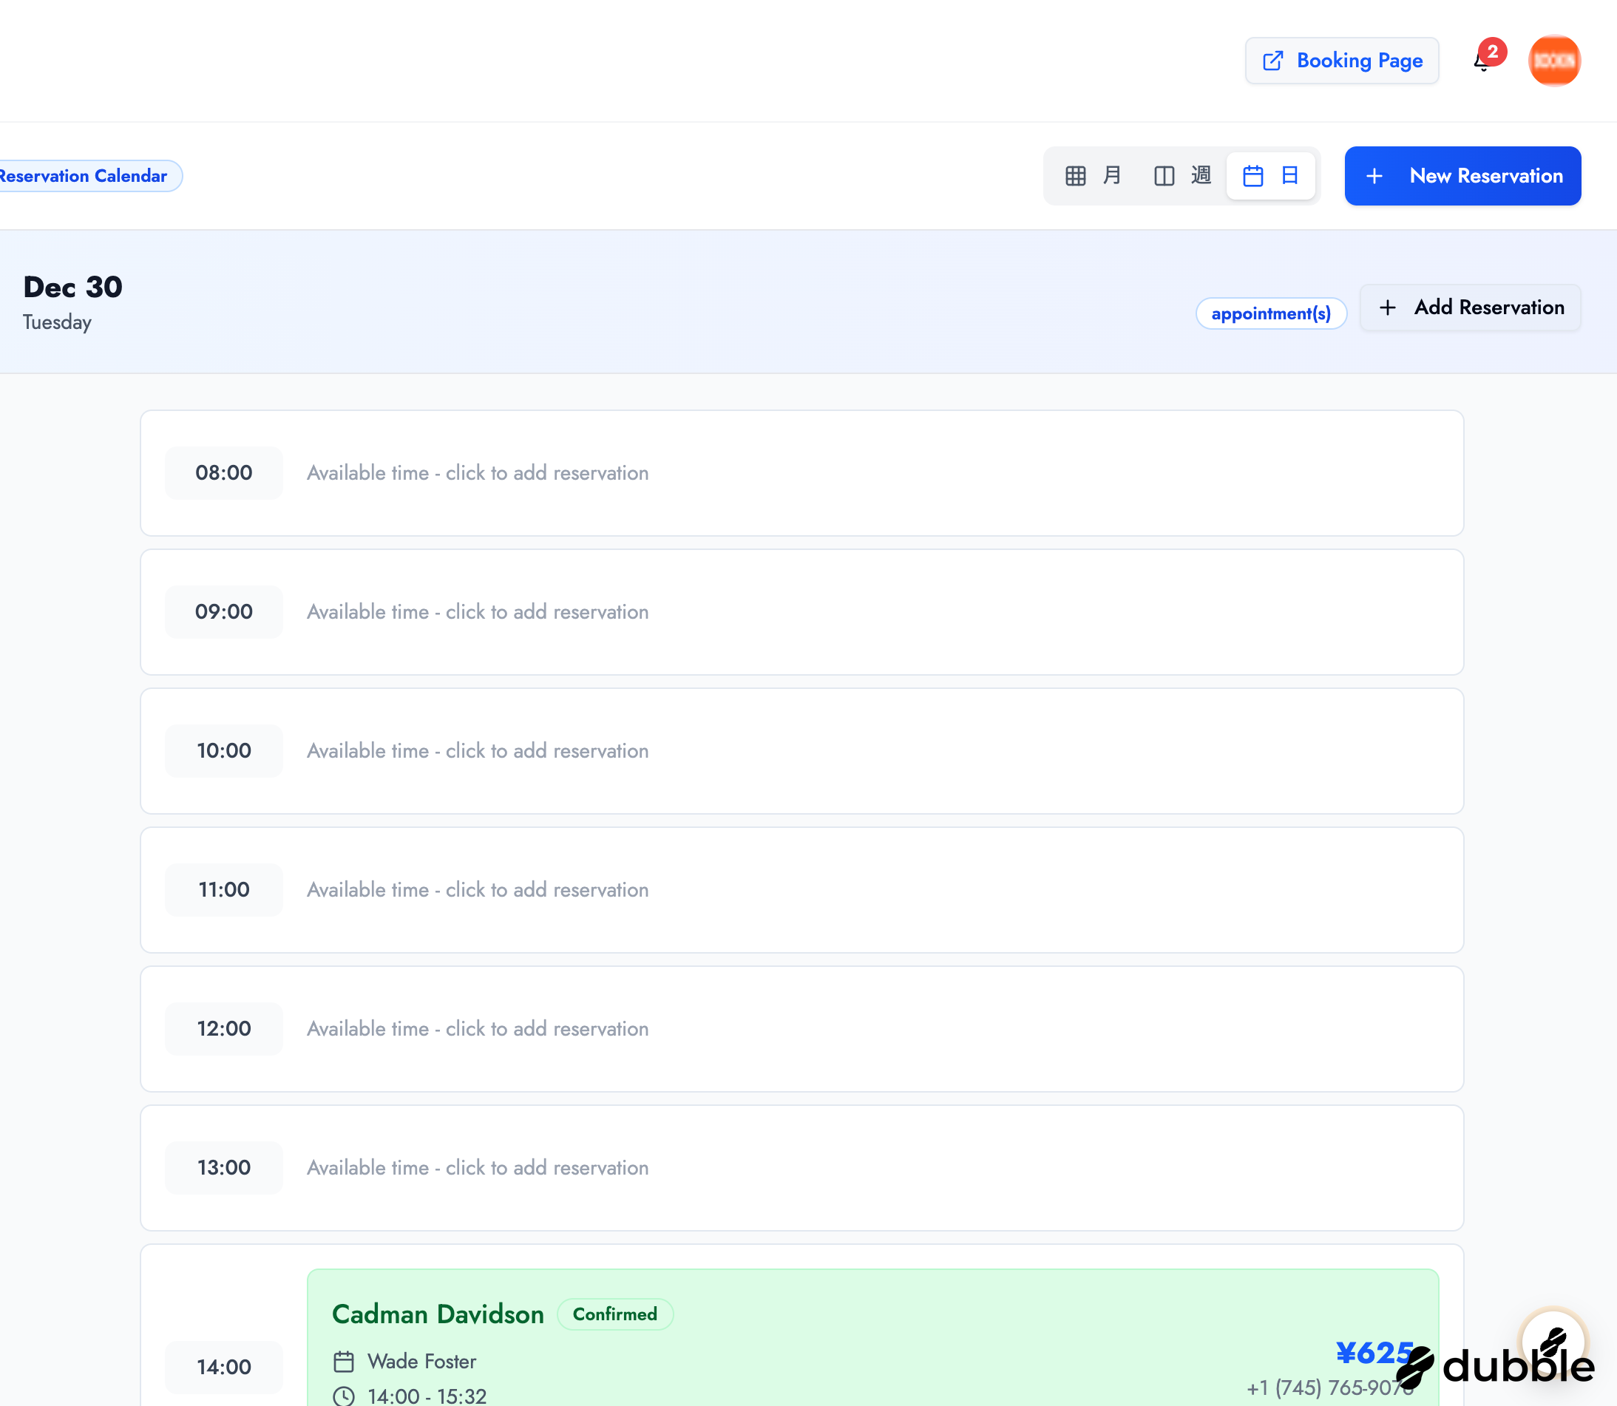Click the orange user avatar
The height and width of the screenshot is (1406, 1617).
(x=1553, y=61)
